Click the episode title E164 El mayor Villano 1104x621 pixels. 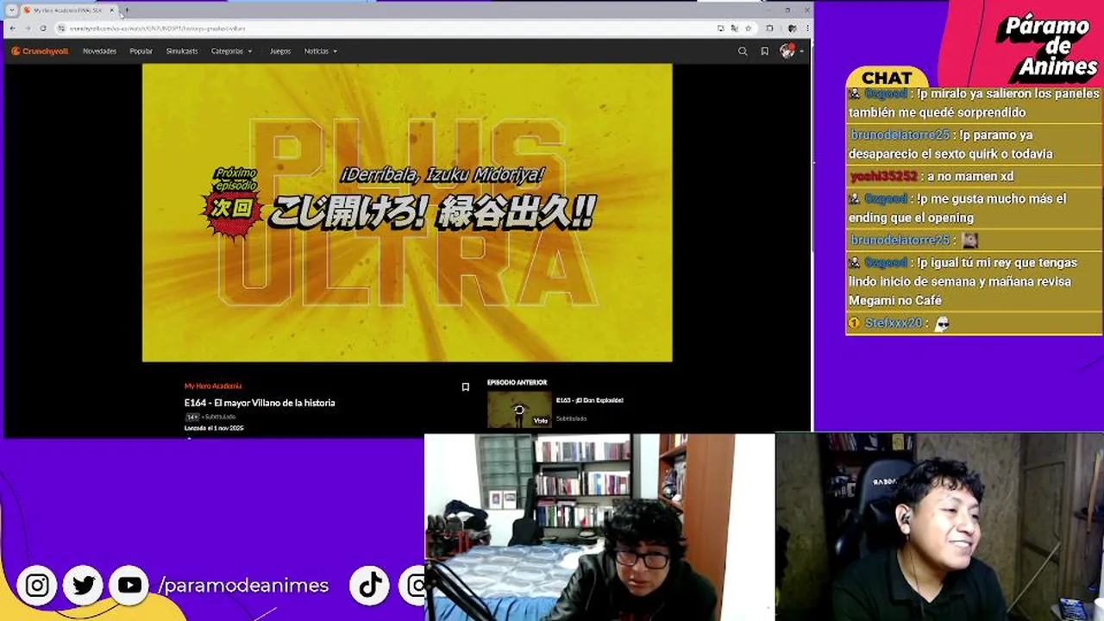tap(260, 403)
